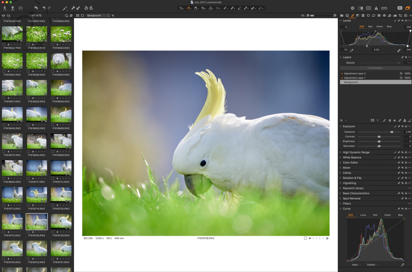
Task: Uncheck Adjustment Layer 1
Action: tap(342, 78)
